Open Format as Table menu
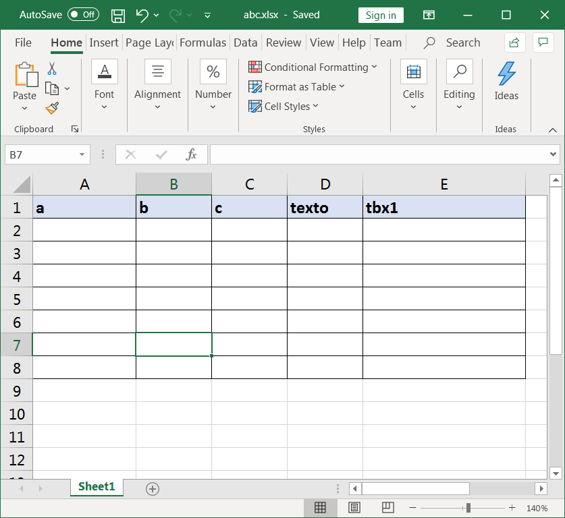This screenshot has width=565, height=518. (x=296, y=87)
